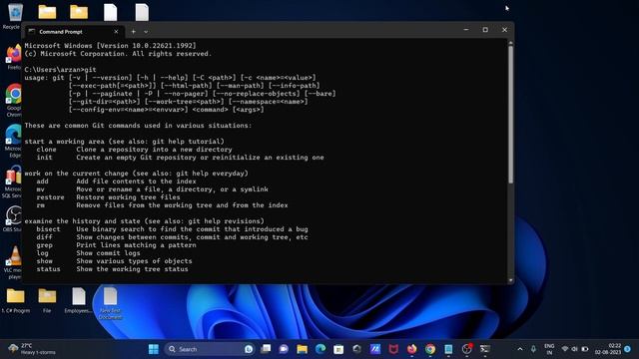Click the terminal scrollbar up arrow
639x359 pixels.
tap(510, 43)
